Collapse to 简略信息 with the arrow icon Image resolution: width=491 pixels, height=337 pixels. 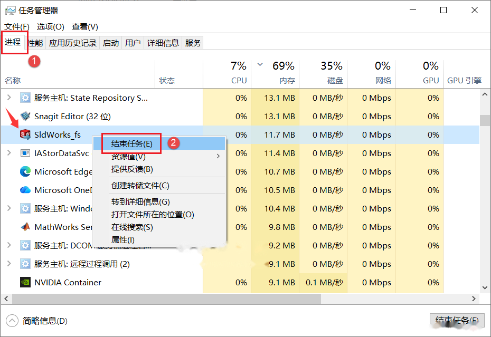(x=12, y=321)
